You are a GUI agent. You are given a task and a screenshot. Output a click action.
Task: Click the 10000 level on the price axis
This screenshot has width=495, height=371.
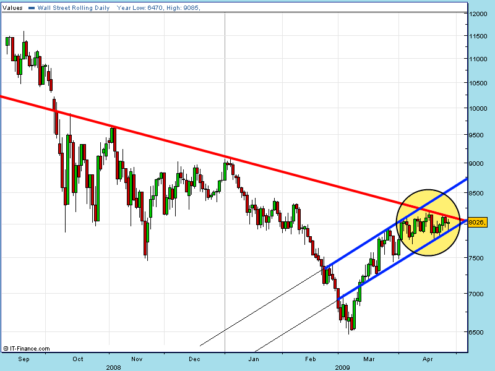pos(478,109)
